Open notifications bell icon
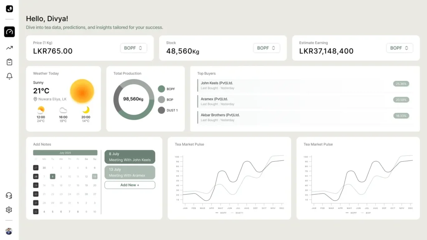This screenshot has height=240, width=427. click(9, 76)
